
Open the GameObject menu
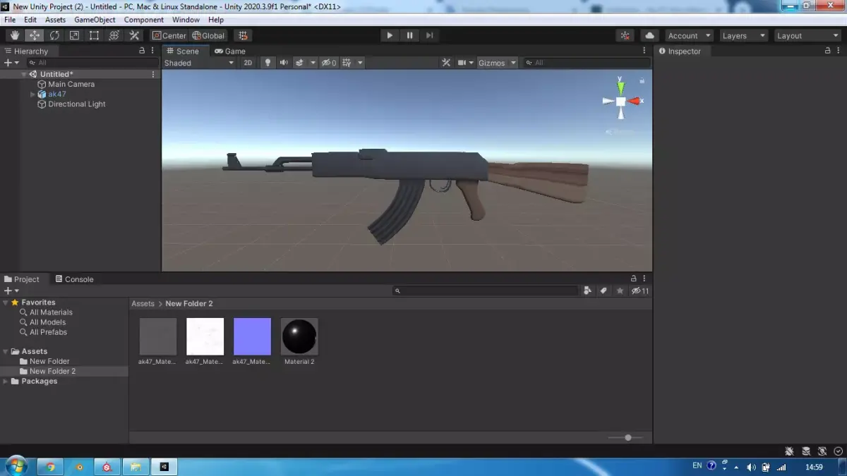coord(95,20)
